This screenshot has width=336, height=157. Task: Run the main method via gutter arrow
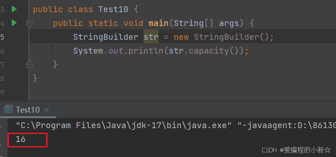tap(14, 23)
